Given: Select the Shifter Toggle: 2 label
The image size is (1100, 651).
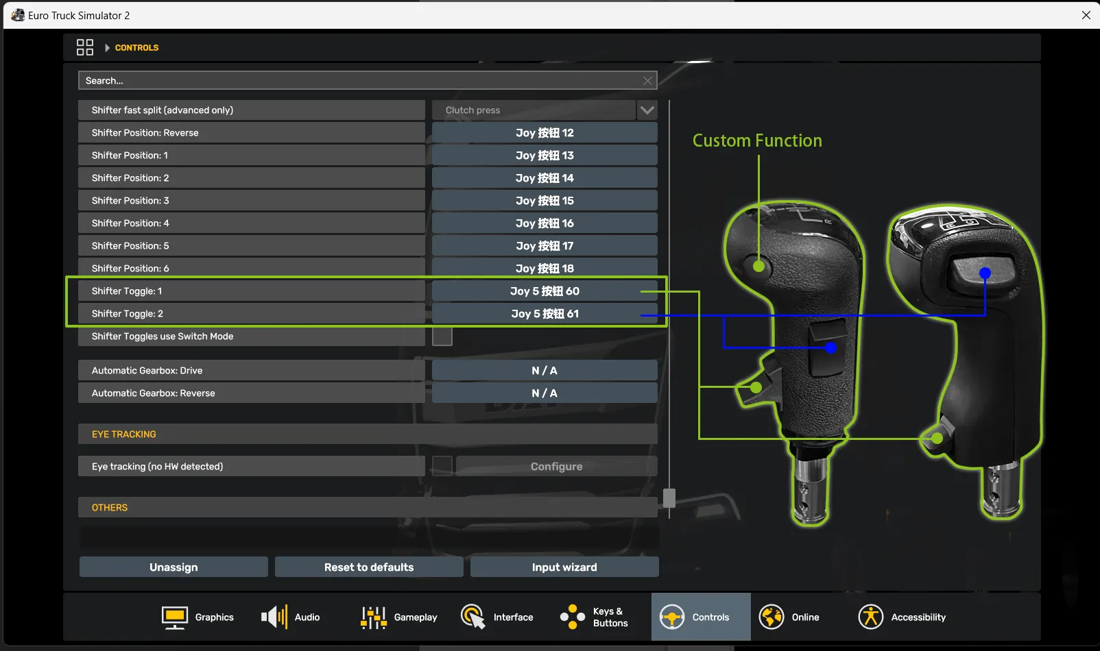Looking at the screenshot, I should coord(252,314).
